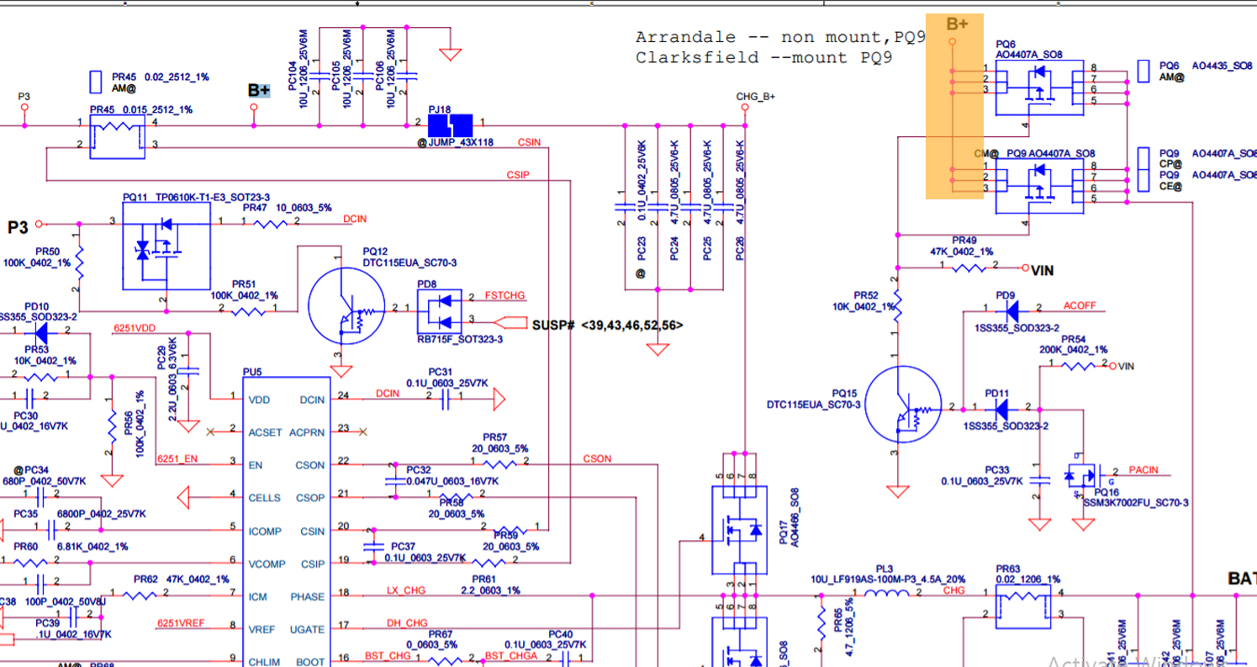
Task: Select the red PACIN net label
Action: [x=1143, y=470]
